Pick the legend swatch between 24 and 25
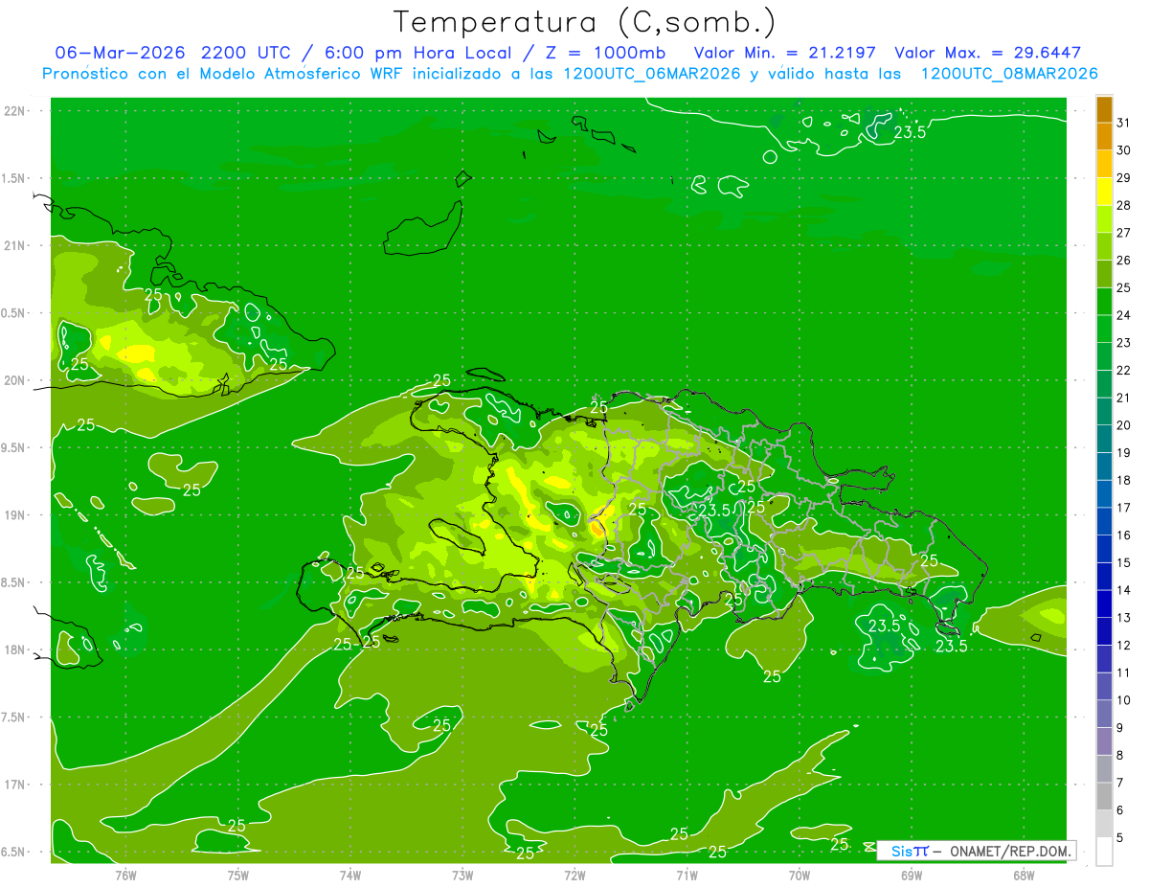The height and width of the screenshot is (888, 1149). tap(1104, 302)
